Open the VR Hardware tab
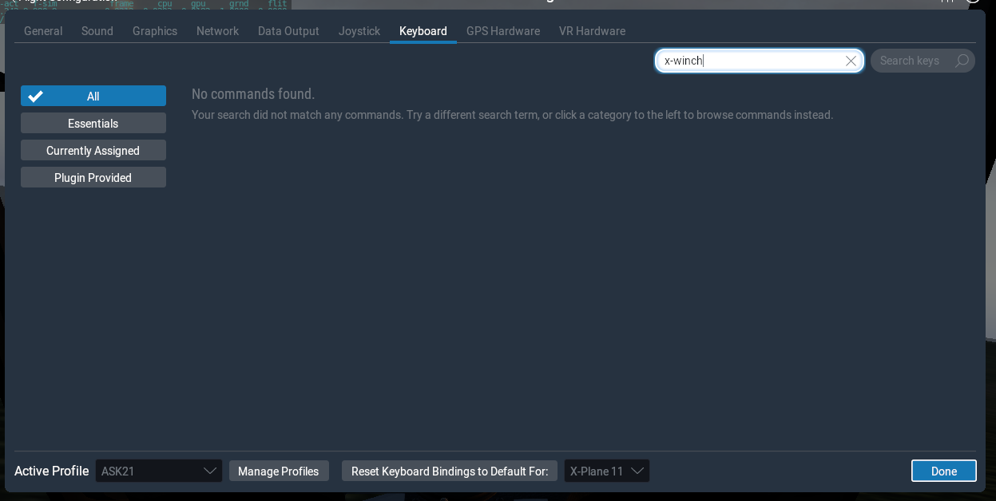The width and height of the screenshot is (996, 501). click(x=592, y=31)
